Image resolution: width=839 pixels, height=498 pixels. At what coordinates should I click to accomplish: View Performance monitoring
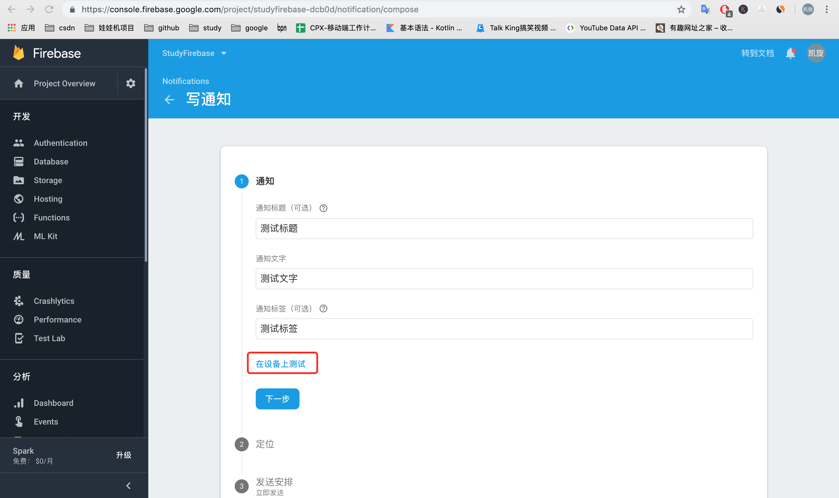pos(57,320)
